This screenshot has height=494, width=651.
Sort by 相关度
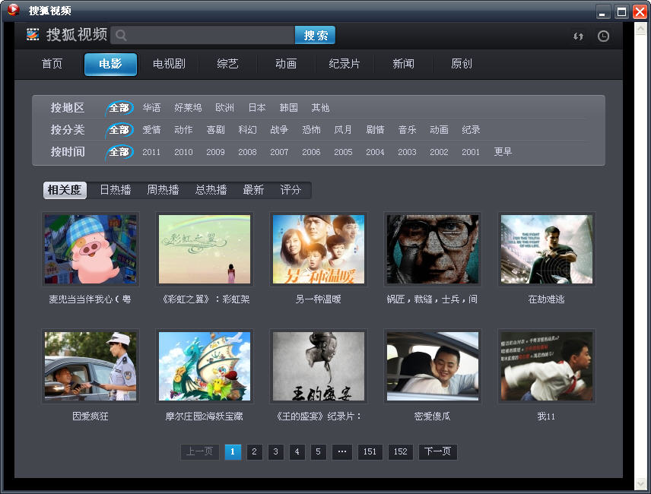65,190
